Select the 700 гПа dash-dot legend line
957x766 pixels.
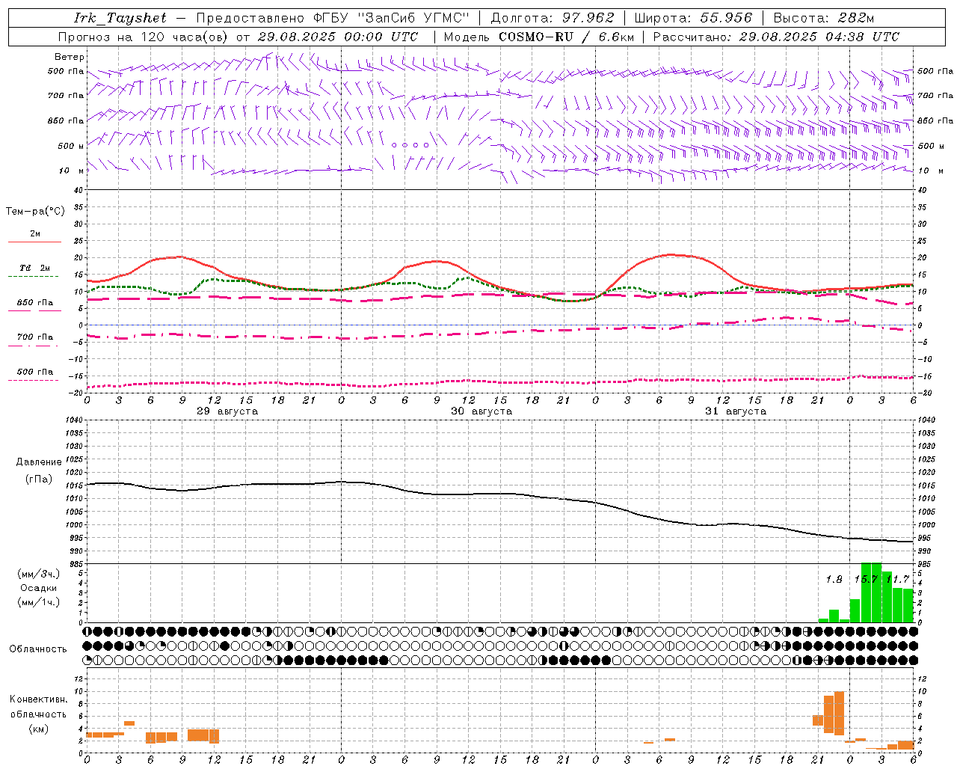coord(34,346)
